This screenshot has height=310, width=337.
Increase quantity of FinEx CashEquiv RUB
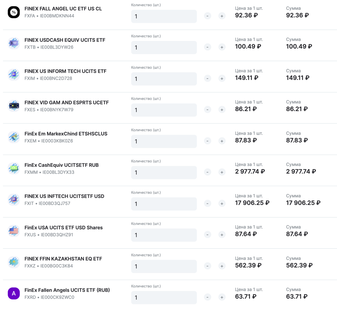click(x=222, y=172)
